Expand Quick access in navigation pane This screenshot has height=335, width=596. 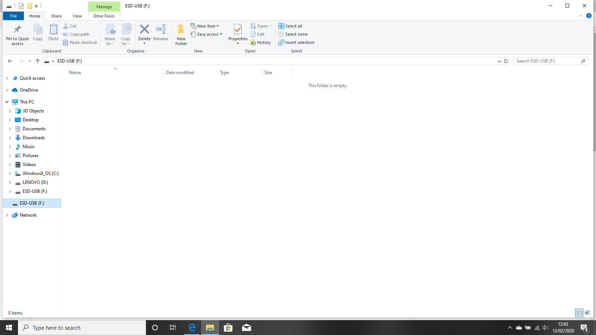7,78
